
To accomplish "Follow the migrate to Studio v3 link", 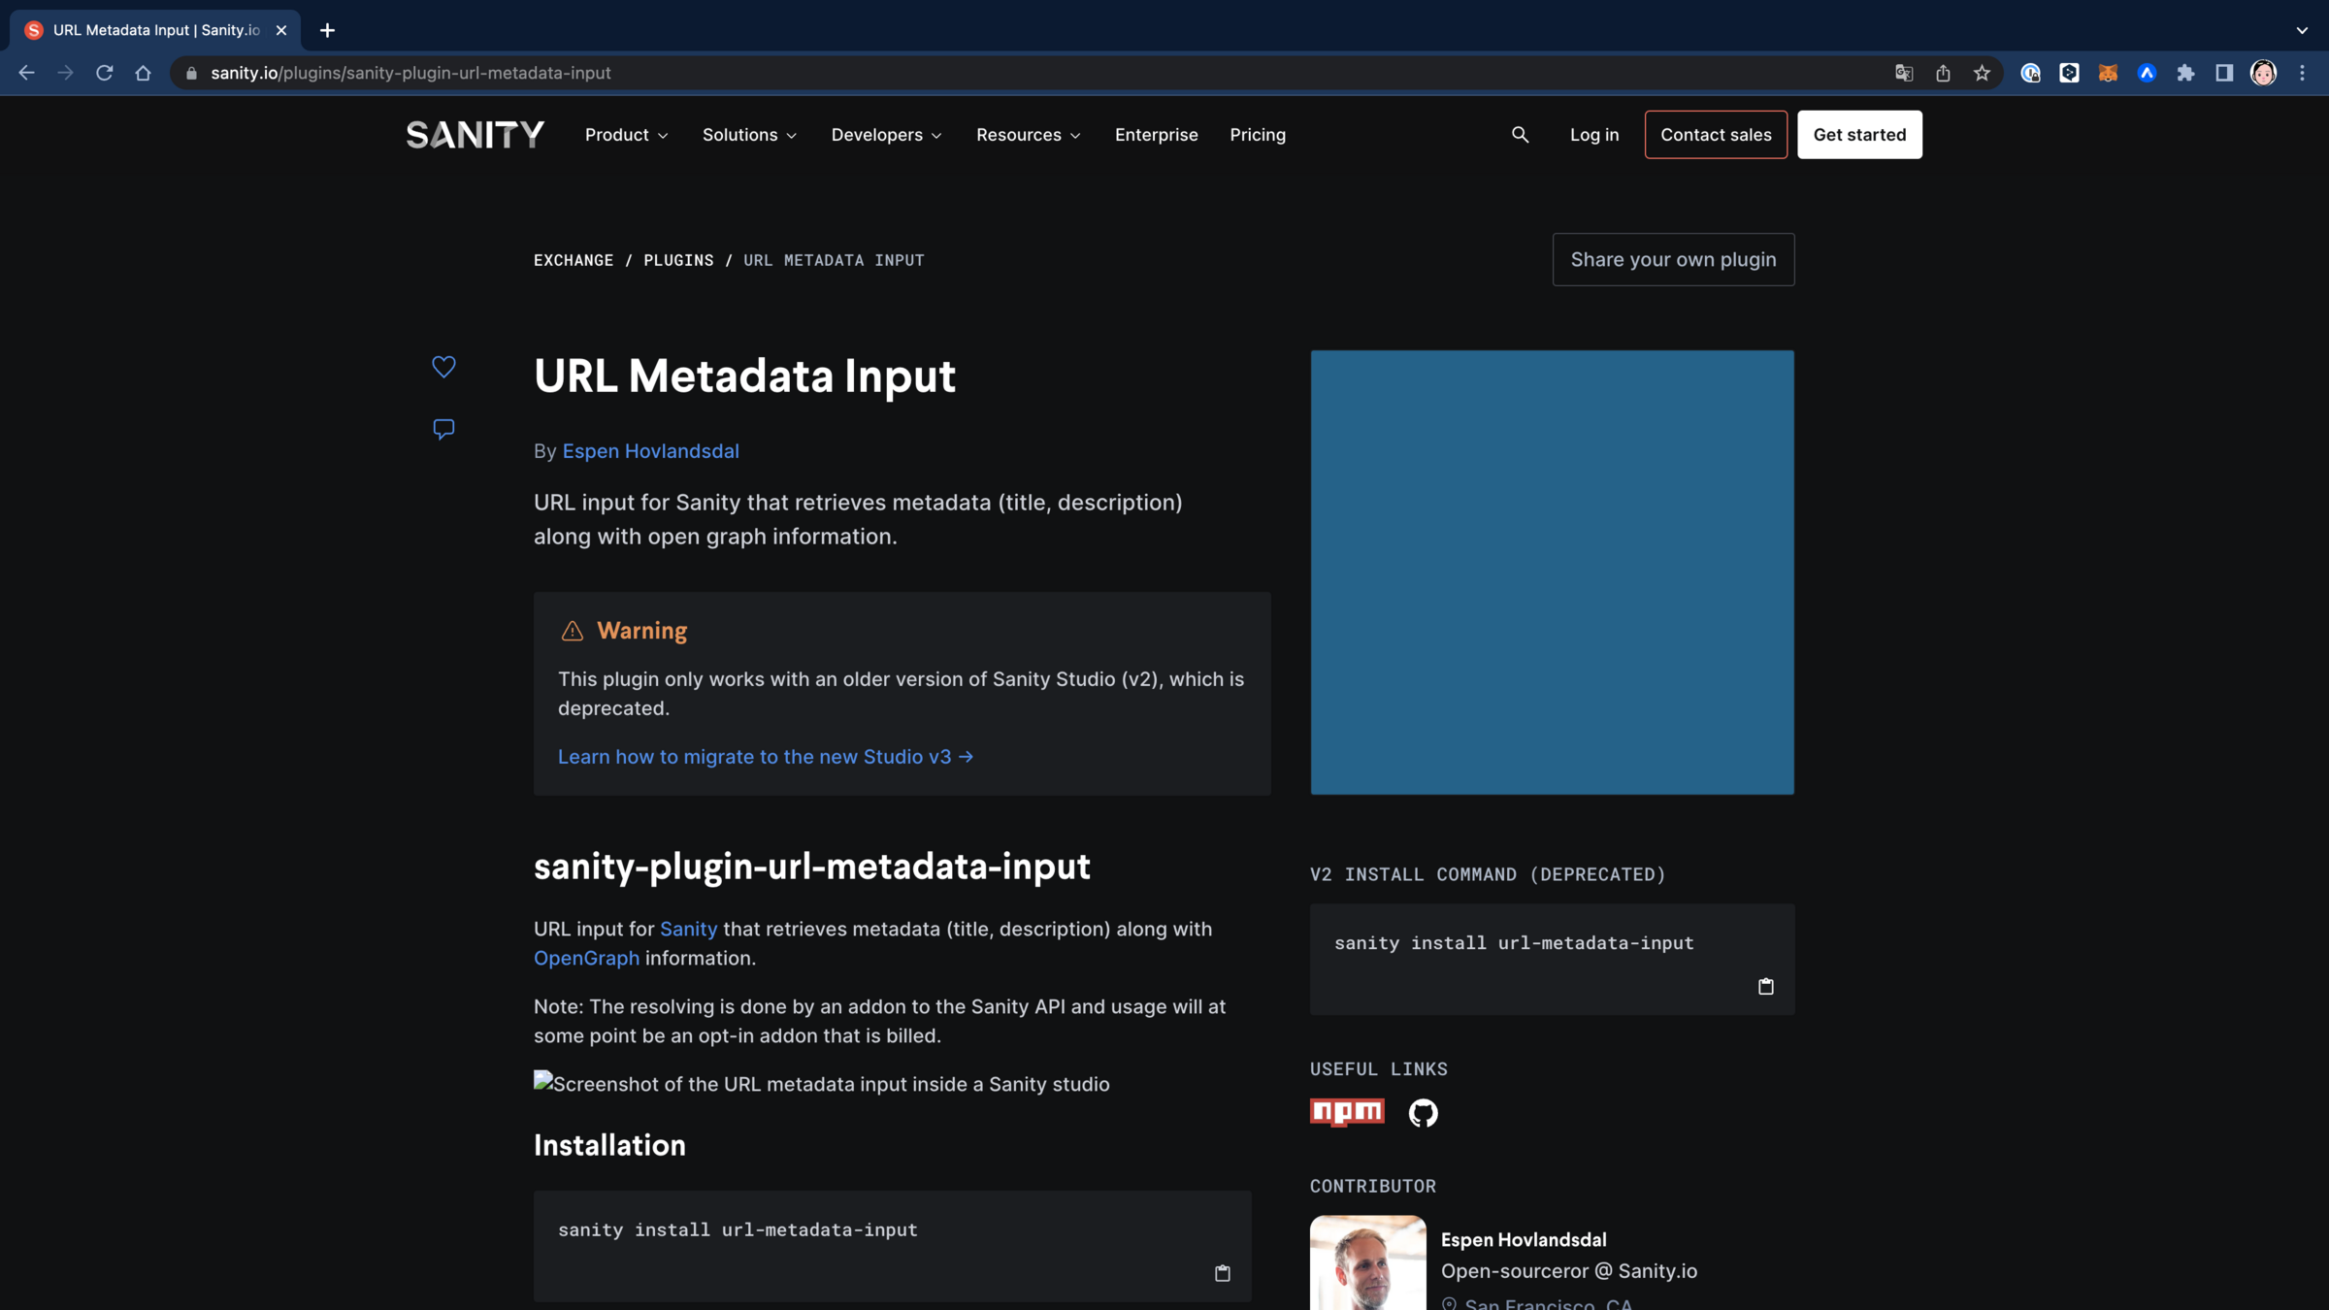I will coord(765,756).
